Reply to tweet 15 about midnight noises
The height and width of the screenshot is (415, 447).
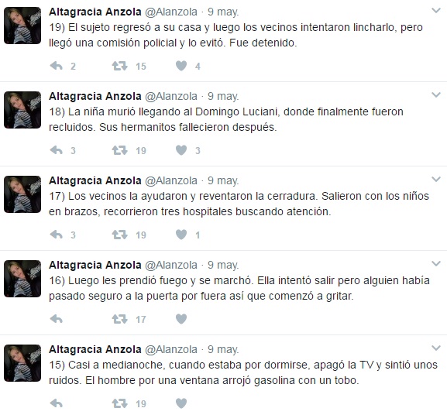(x=56, y=403)
